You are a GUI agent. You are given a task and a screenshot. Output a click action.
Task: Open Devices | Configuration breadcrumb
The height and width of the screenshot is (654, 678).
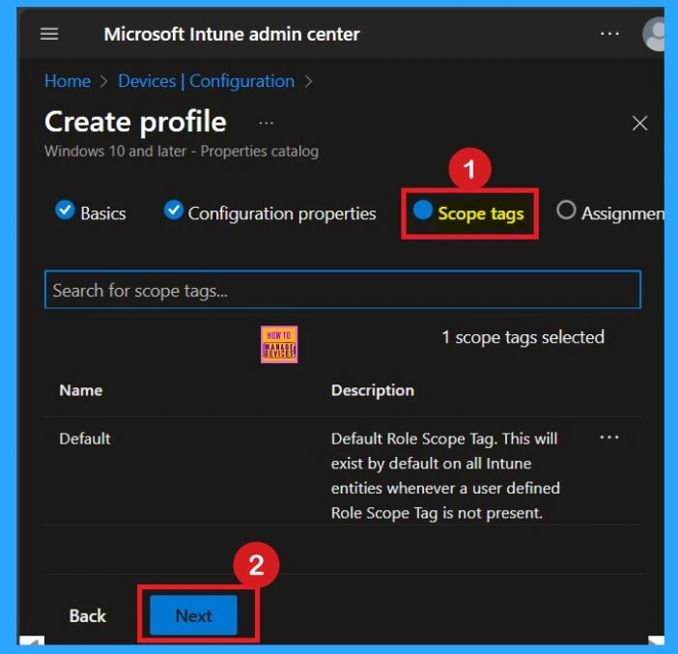(x=207, y=81)
